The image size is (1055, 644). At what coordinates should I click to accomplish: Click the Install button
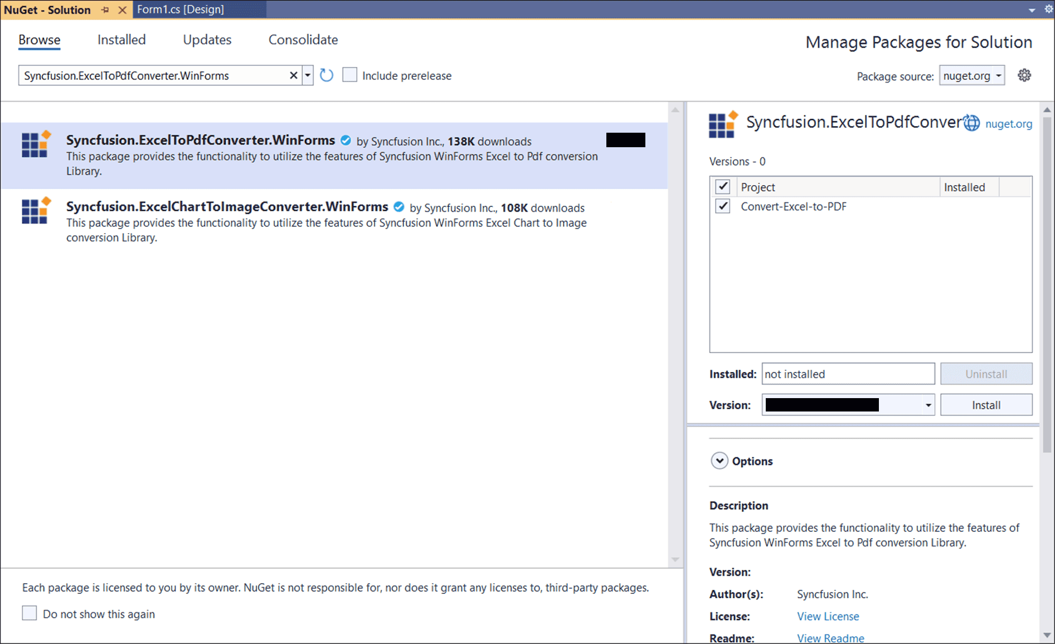click(x=986, y=405)
